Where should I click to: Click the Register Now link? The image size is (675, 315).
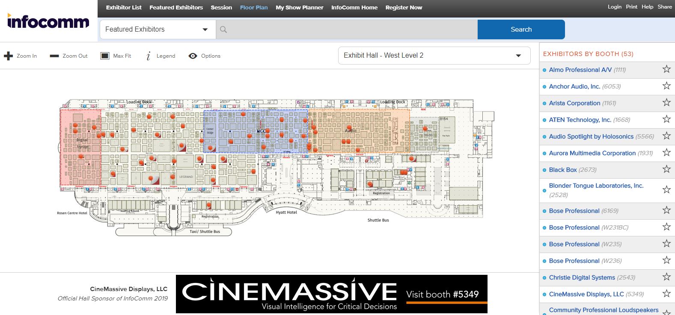404,7
